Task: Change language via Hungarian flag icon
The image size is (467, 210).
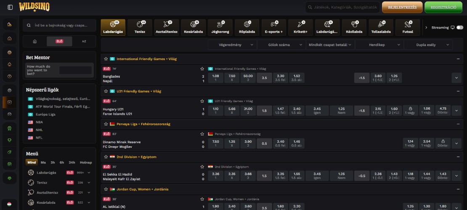Action: pyautogui.click(x=9, y=205)
